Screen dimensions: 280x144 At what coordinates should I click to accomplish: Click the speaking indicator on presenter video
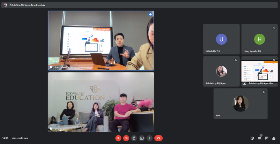(150, 14)
